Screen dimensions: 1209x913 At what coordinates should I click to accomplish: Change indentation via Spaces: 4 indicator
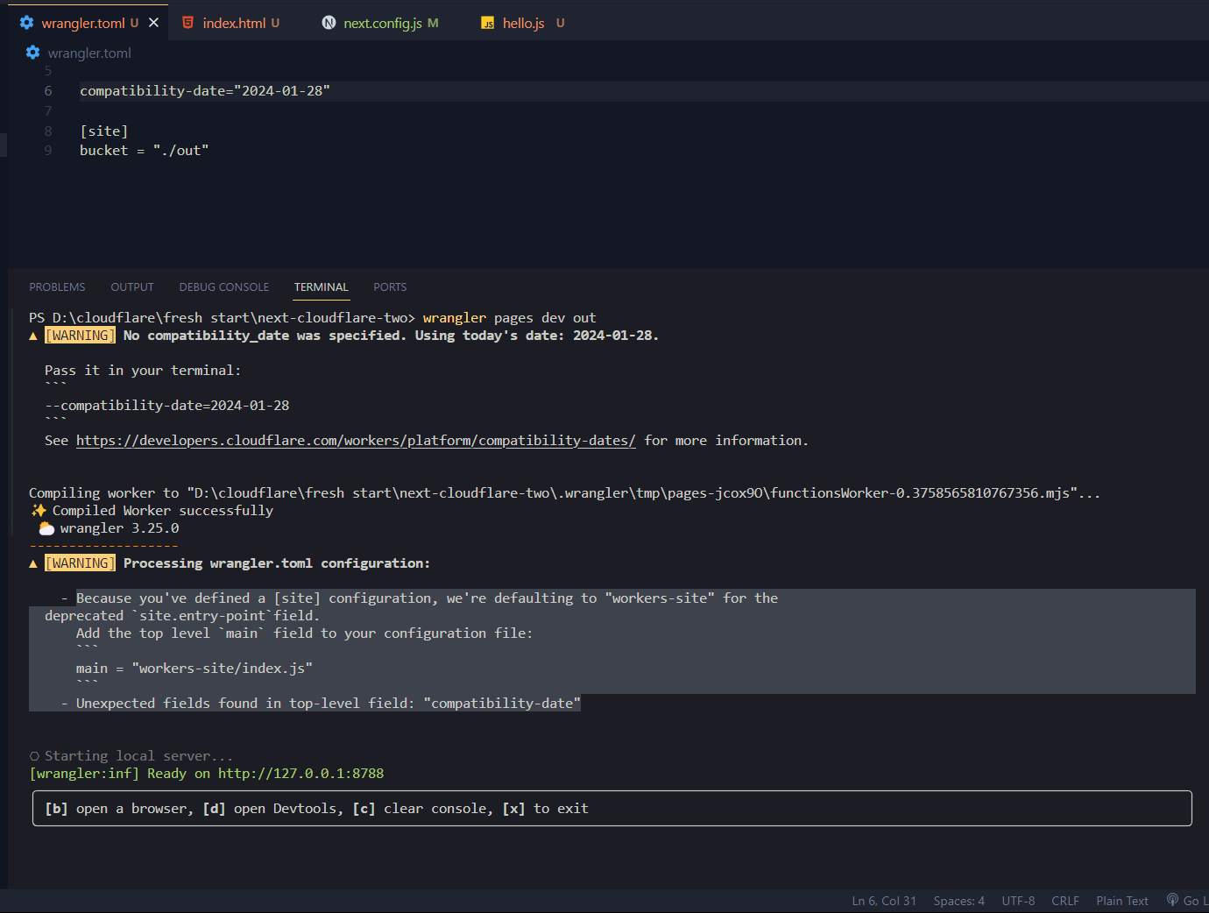pos(958,901)
